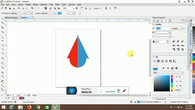Open the File menu

[2, 5]
